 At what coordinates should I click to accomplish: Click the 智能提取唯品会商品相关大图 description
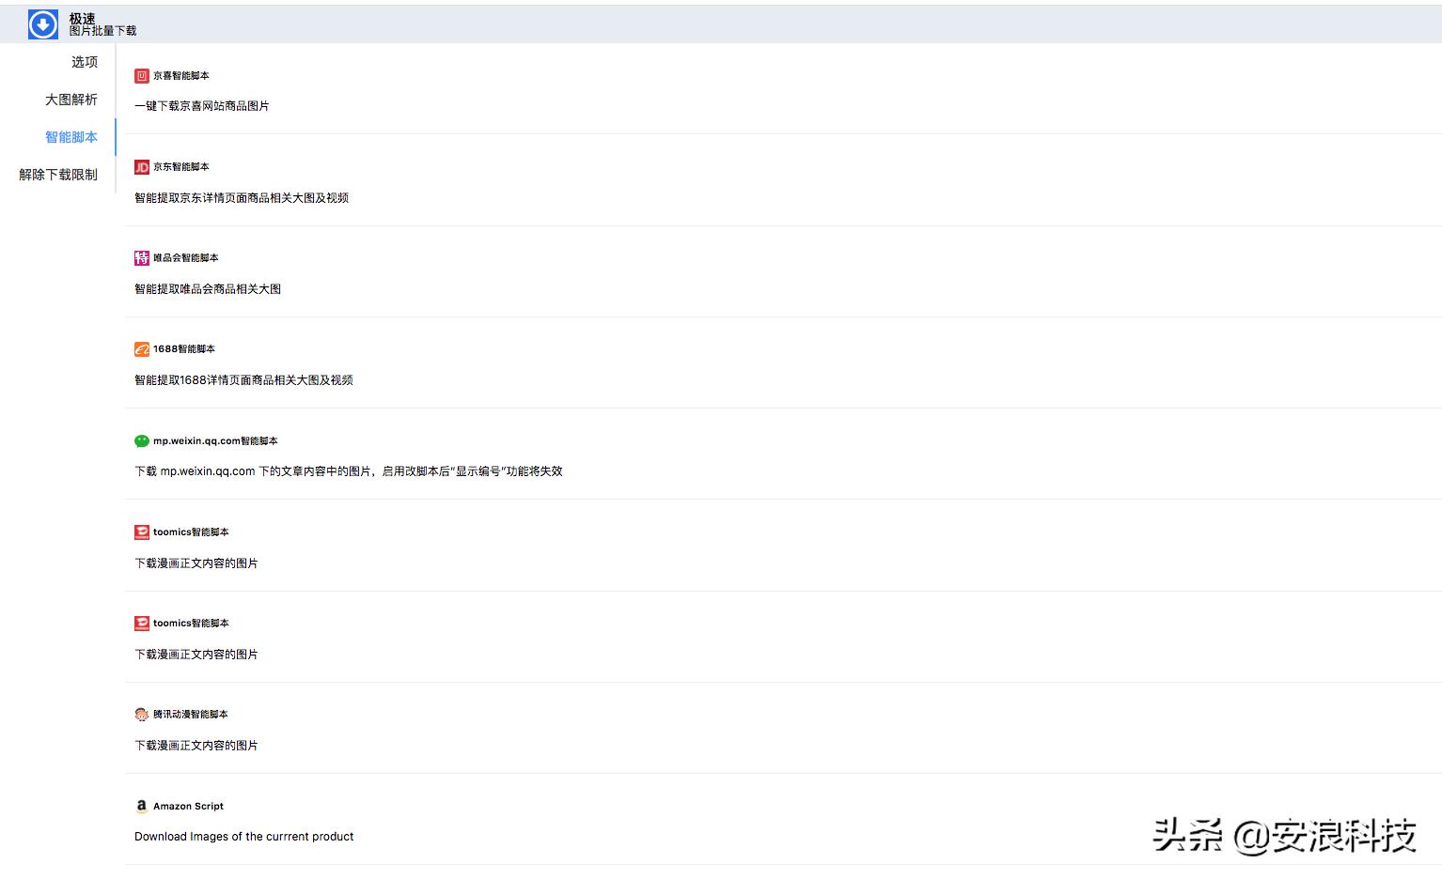(208, 289)
